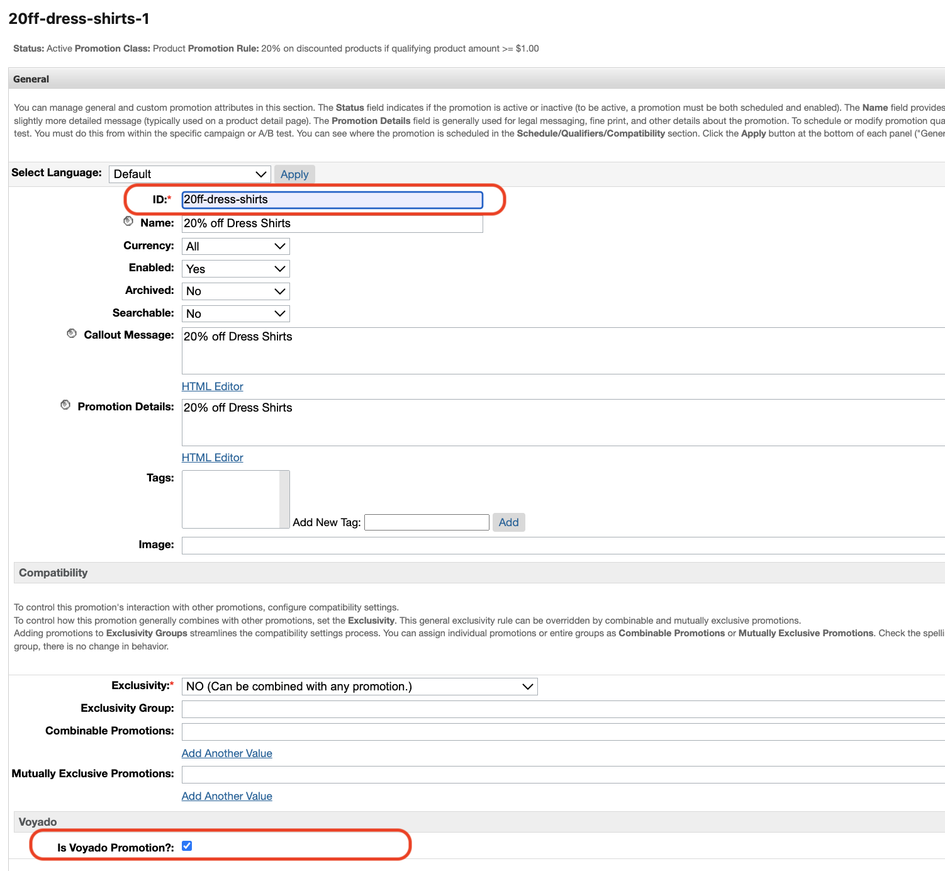The width and height of the screenshot is (945, 871).
Task: Click the Add tag button
Action: coord(508,522)
